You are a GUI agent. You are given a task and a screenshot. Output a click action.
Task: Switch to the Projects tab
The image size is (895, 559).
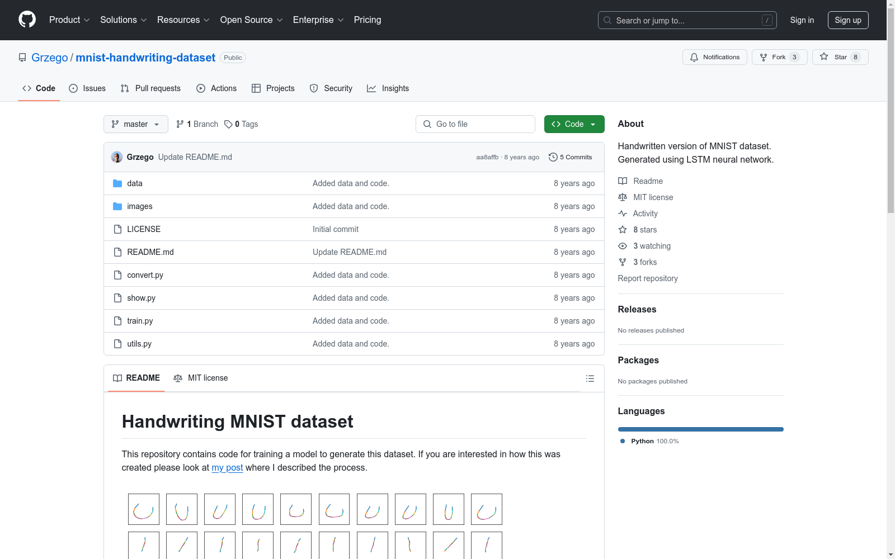pos(273,88)
